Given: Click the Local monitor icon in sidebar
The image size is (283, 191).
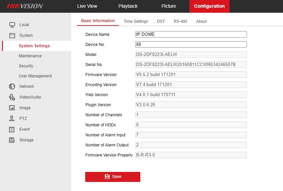Looking at the screenshot, I should click(12, 25).
